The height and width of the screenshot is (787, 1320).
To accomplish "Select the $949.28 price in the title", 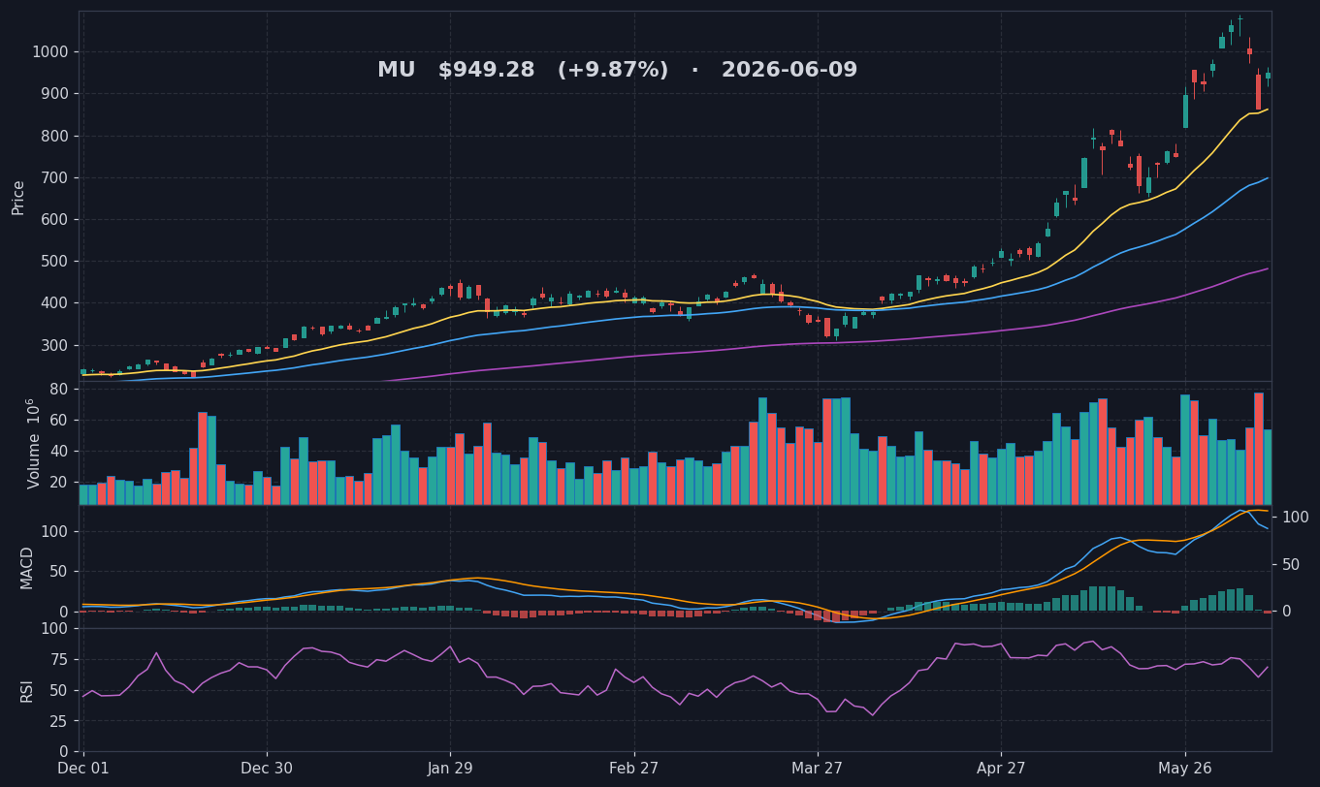I will [486, 71].
